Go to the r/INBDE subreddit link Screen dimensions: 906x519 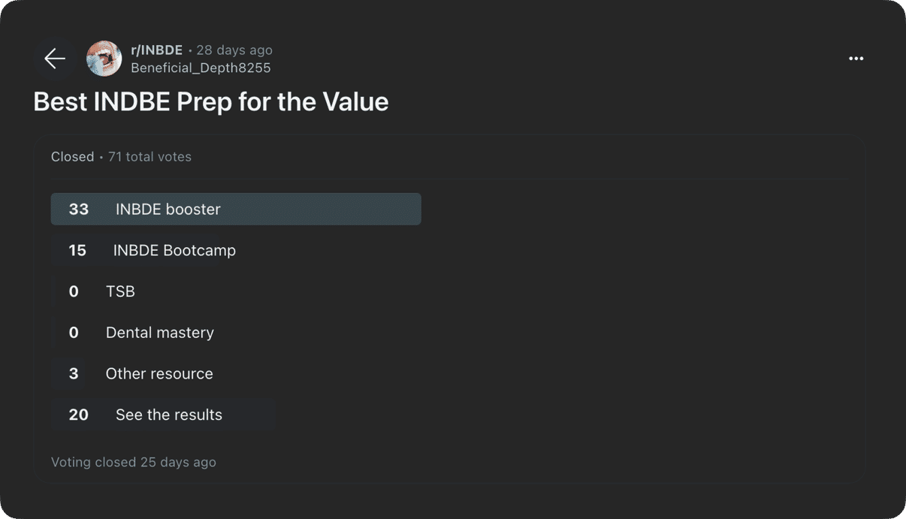[x=156, y=50]
